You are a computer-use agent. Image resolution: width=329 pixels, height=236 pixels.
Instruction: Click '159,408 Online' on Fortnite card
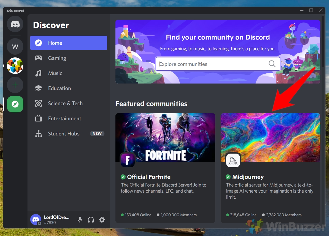click(138, 215)
